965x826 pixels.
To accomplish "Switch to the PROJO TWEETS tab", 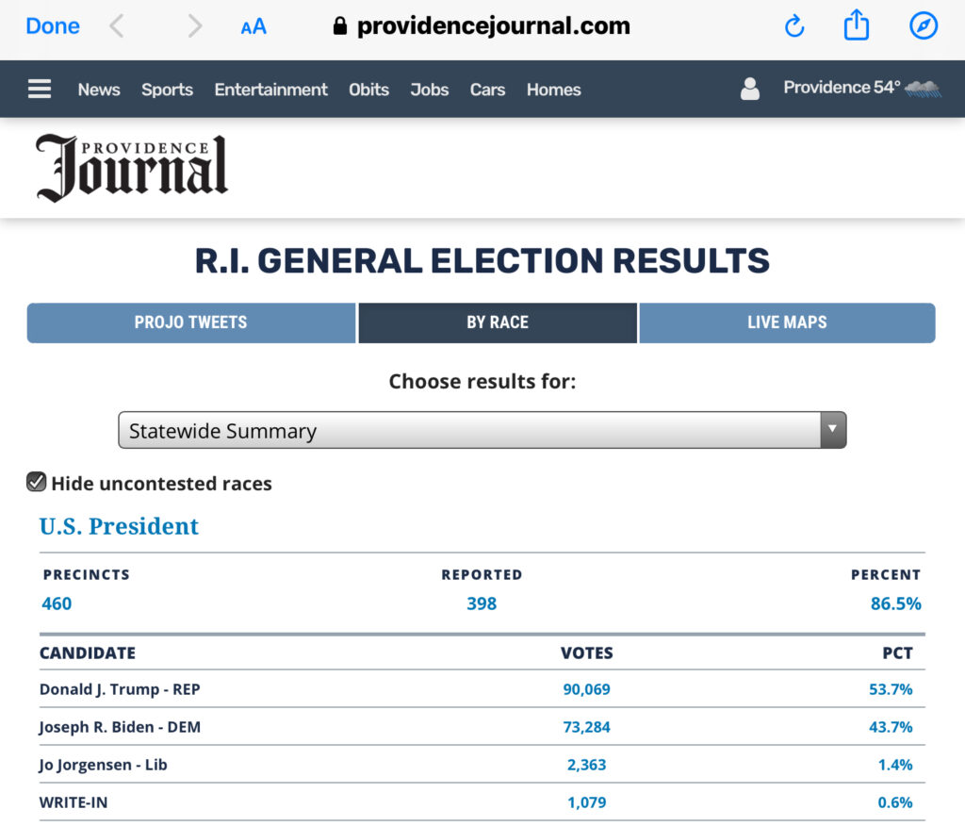I will pos(190,322).
